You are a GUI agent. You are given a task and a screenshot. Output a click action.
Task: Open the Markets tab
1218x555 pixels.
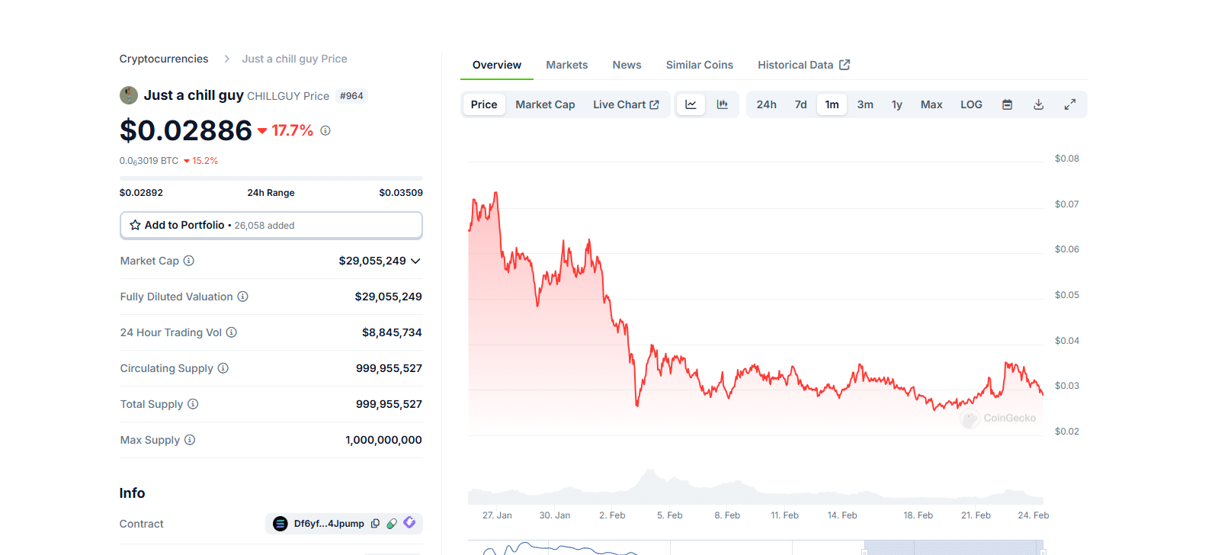(567, 65)
